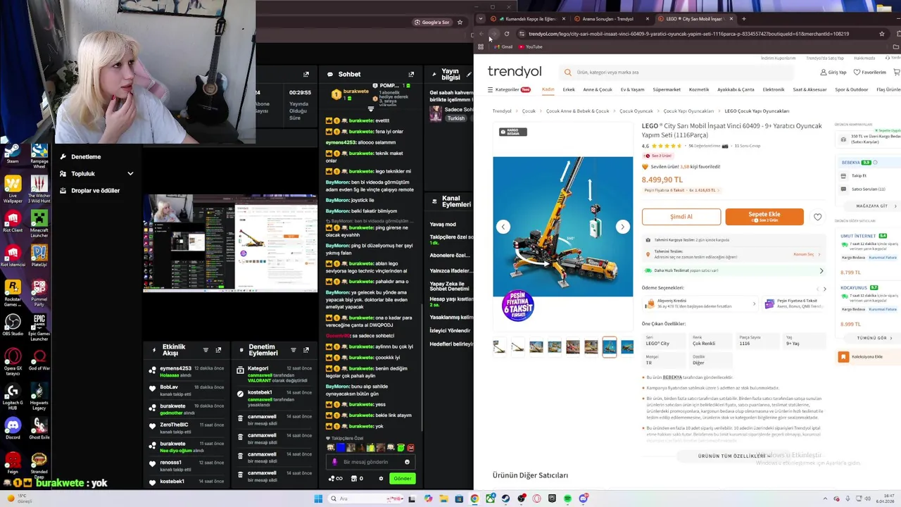This screenshot has width=901, height=507.
Task: Open the Epic Games Launcher desktop shortcut
Action: tap(39, 327)
